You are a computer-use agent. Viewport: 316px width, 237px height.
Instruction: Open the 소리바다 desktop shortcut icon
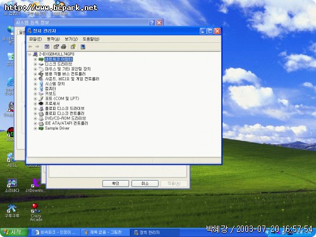(x=12, y=183)
